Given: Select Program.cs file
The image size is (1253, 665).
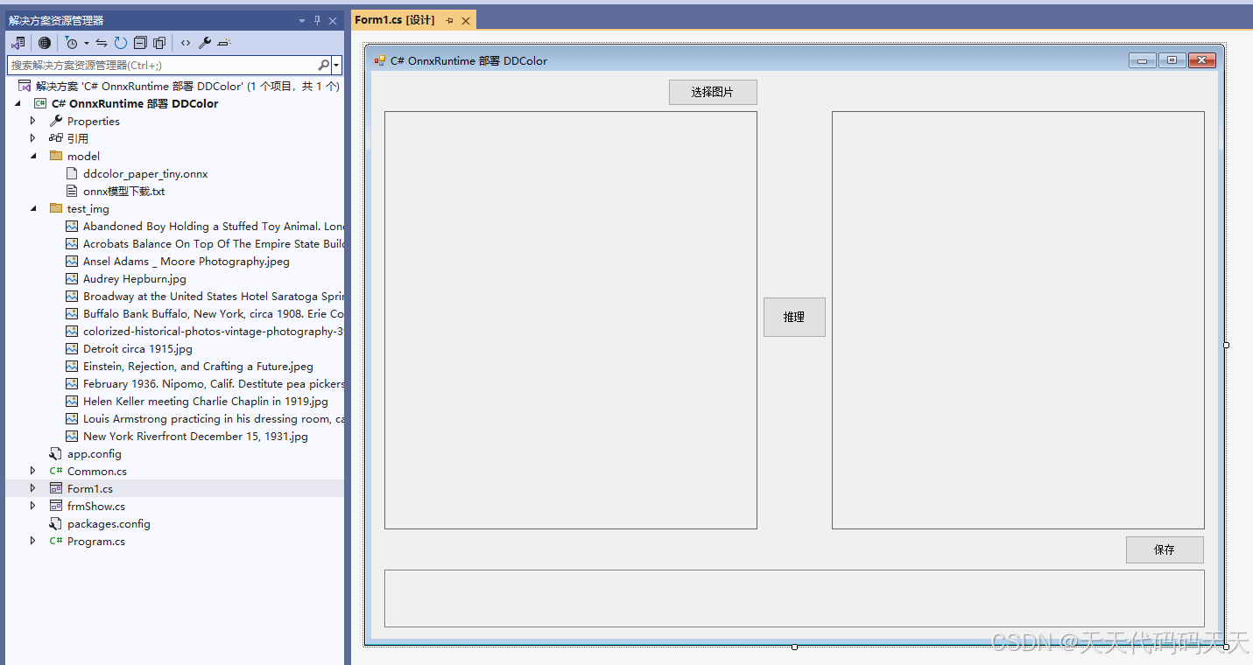Looking at the screenshot, I should click(96, 541).
